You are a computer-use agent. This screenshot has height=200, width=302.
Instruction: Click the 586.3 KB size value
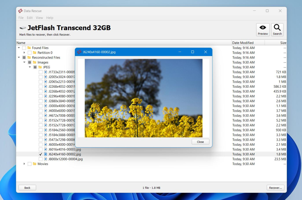pos(280,86)
